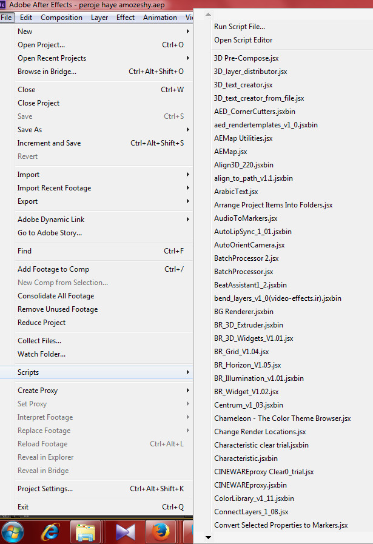Select Run Script File...
373x544 pixels.
click(x=240, y=27)
